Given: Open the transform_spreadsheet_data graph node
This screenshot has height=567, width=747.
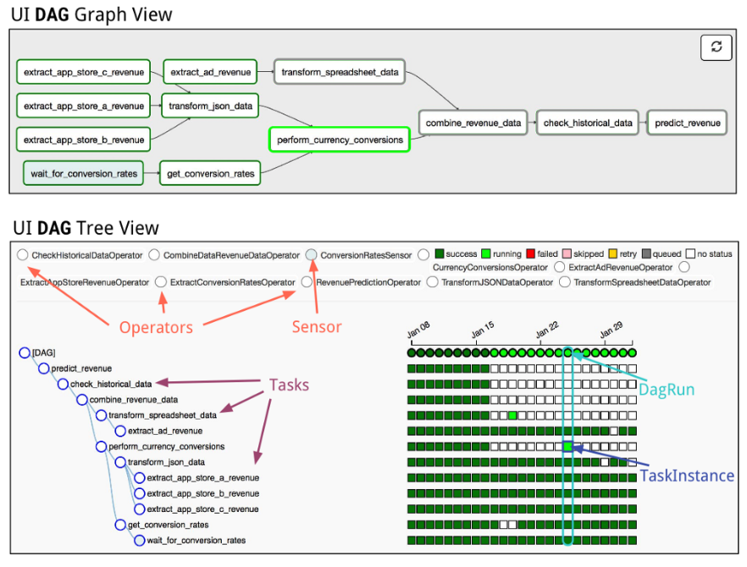Looking at the screenshot, I should 340,72.
